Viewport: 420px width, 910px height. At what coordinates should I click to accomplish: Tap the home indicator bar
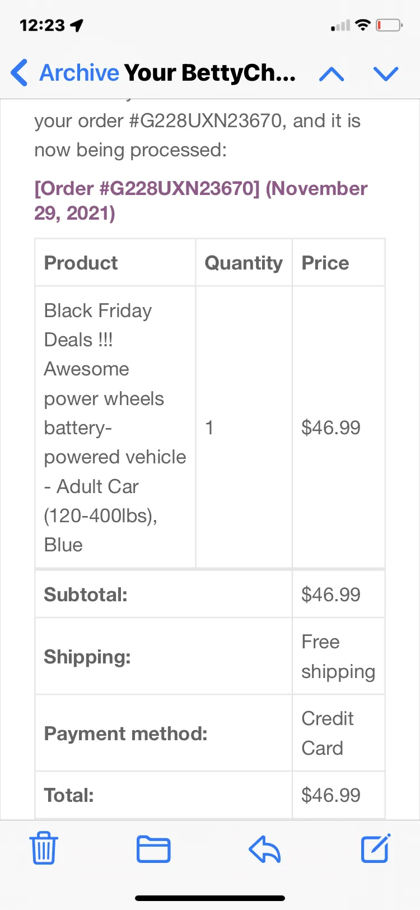(210, 898)
